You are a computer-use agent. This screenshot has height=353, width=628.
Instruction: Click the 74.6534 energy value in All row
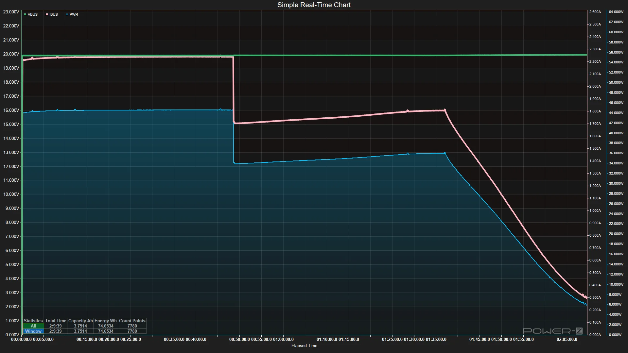pos(106,326)
